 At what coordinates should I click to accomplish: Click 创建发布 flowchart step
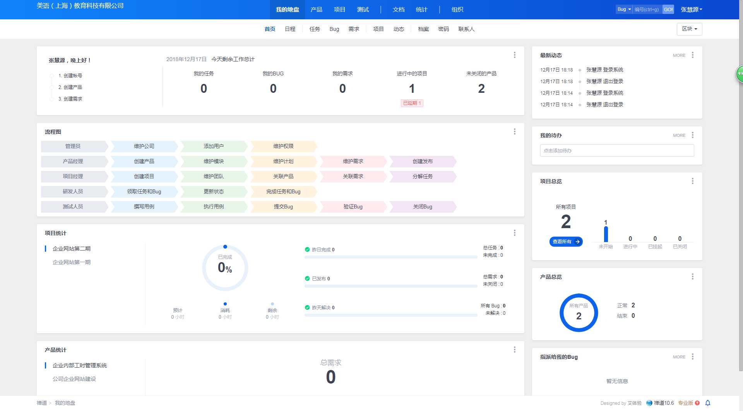coord(423,161)
